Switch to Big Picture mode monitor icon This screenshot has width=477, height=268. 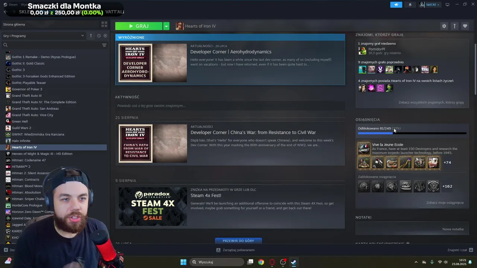click(447, 4)
